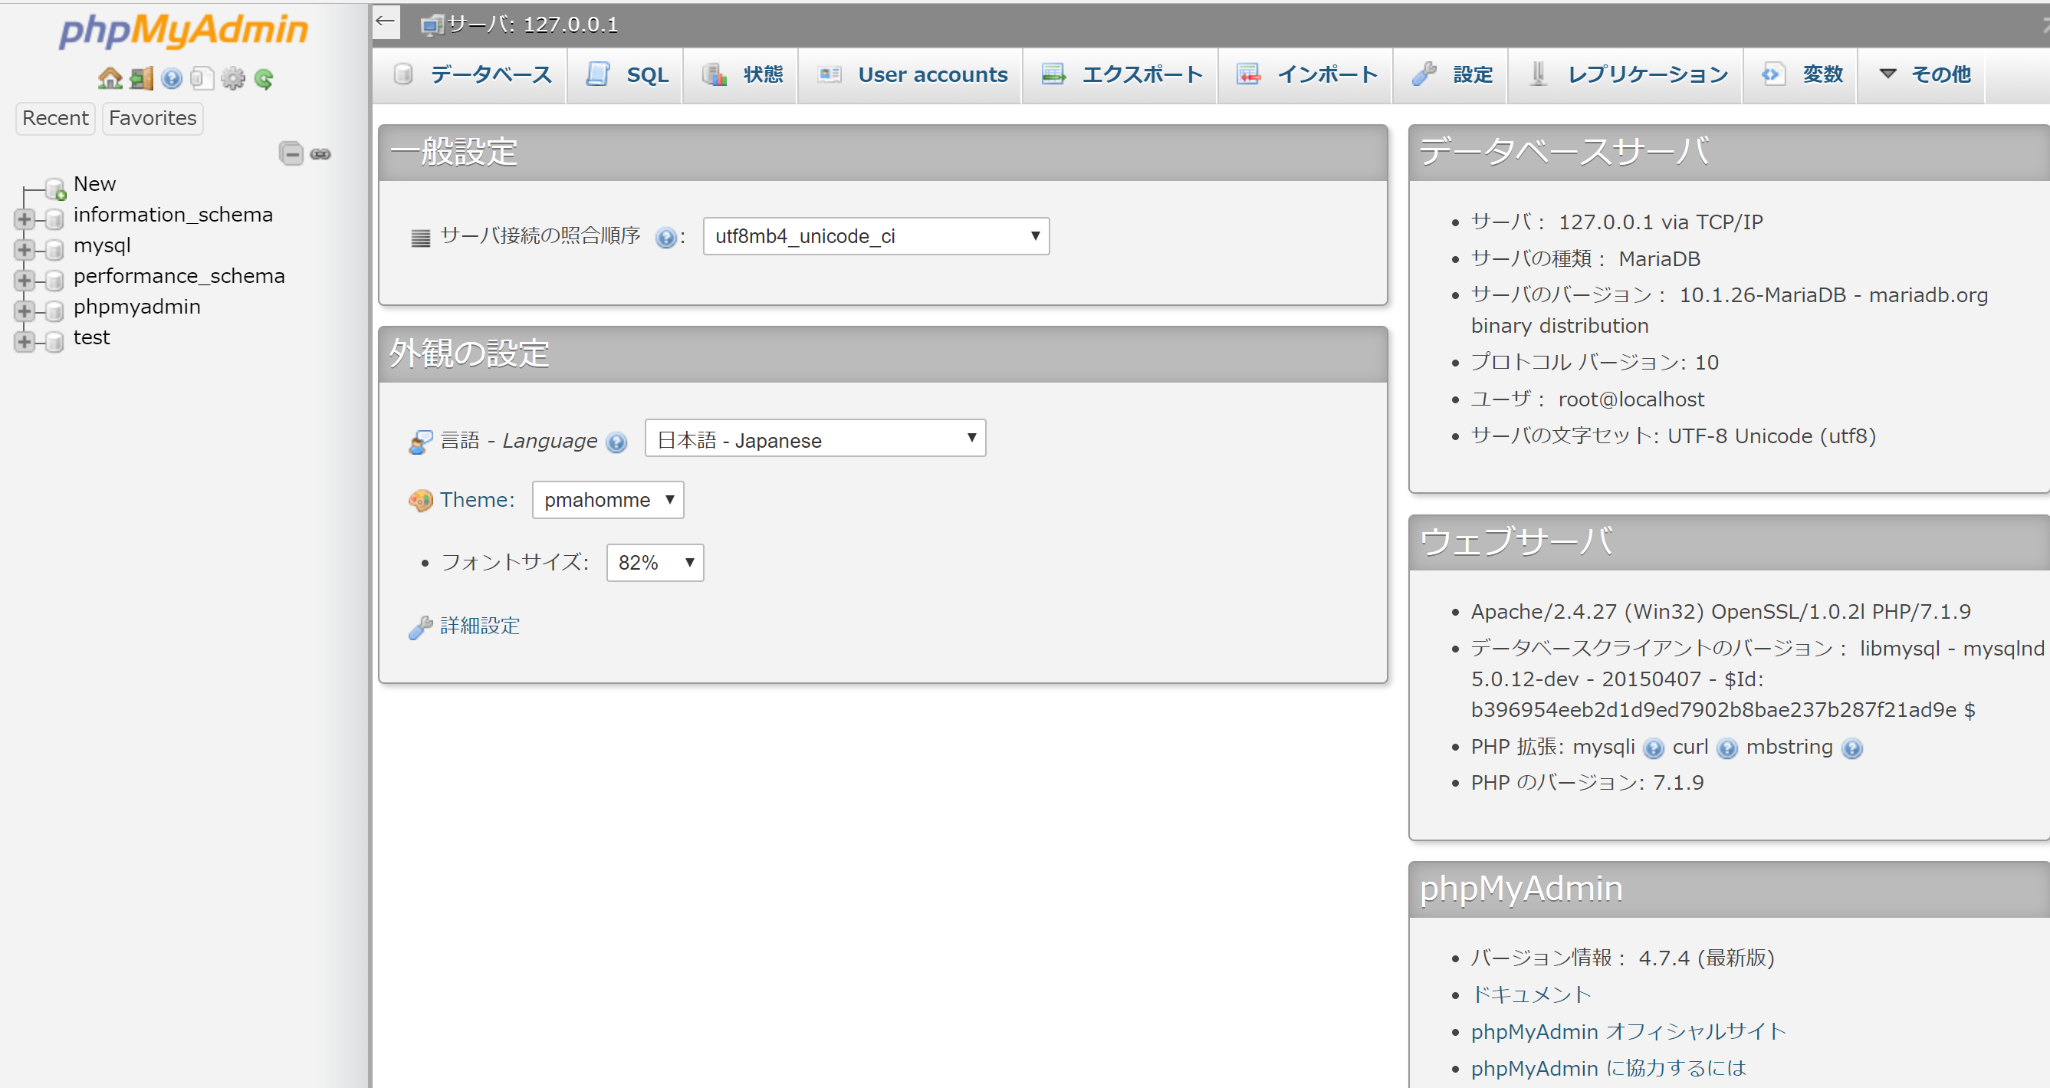
Task: Click the link chain icon in the sidebar
Action: click(320, 153)
